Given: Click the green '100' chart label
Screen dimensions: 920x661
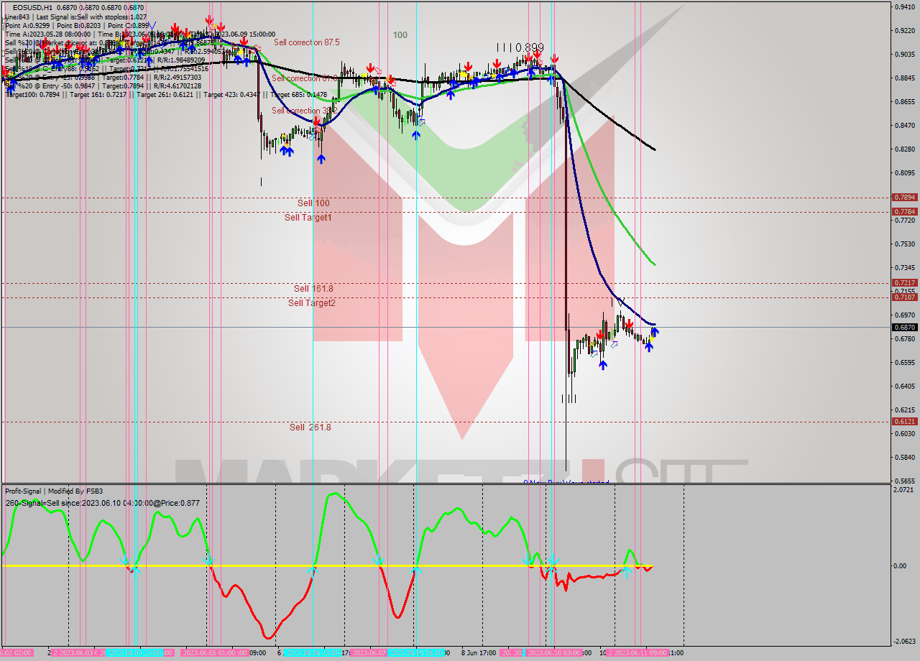Looking at the screenshot, I should (400, 34).
